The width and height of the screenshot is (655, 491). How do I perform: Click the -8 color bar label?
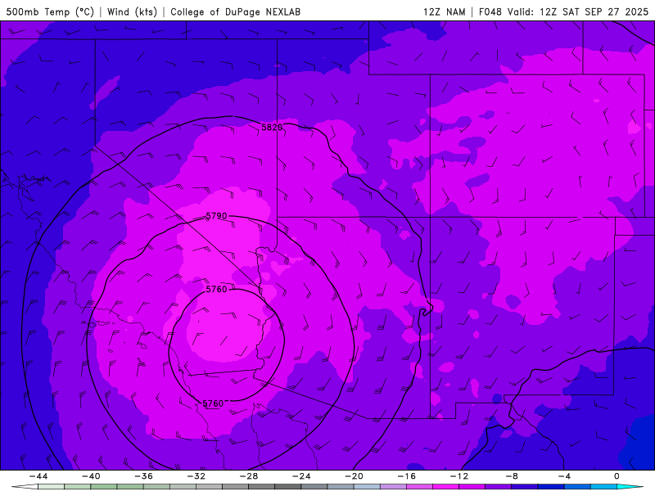[x=512, y=476]
